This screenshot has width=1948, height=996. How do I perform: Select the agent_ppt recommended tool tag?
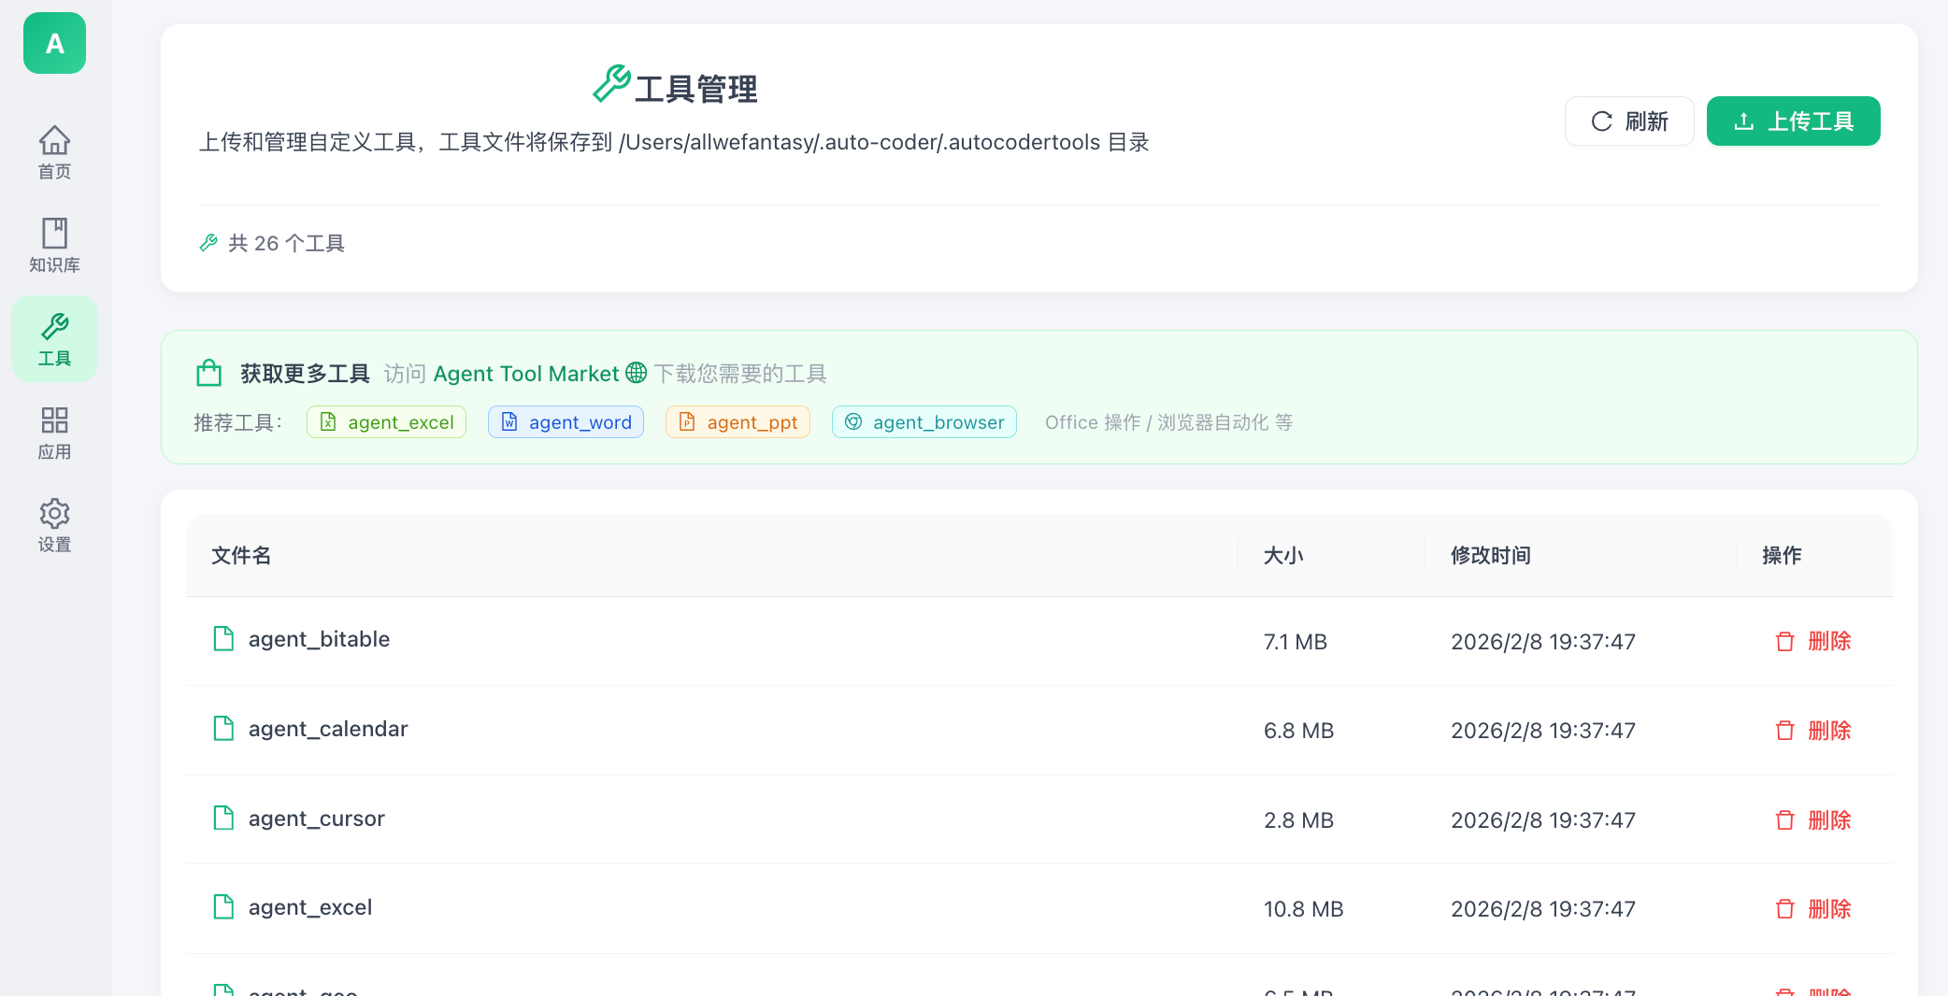[x=737, y=422]
